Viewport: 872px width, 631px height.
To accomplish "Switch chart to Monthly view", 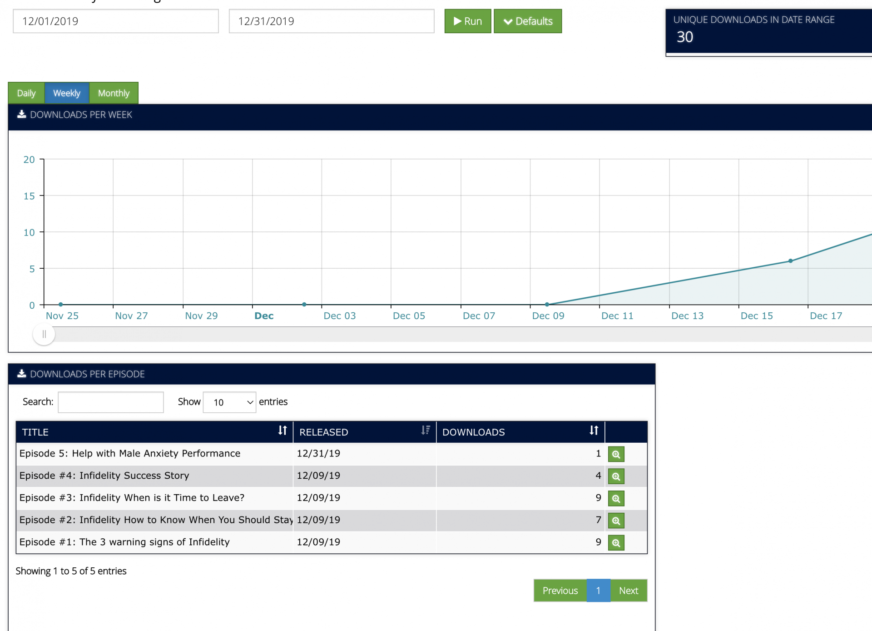I will (x=114, y=93).
